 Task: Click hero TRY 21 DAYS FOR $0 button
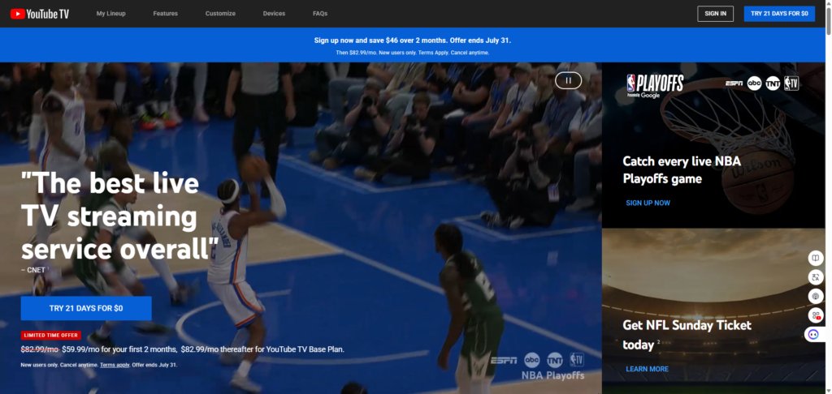coord(86,308)
